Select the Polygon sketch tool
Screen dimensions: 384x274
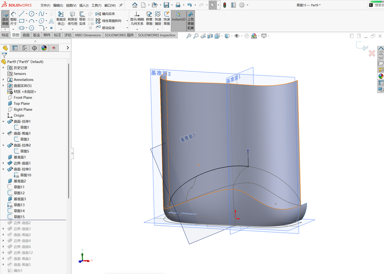tap(31, 28)
